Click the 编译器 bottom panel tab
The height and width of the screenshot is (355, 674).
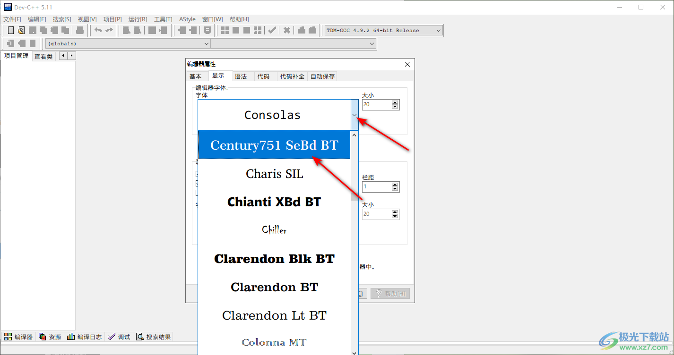click(19, 337)
